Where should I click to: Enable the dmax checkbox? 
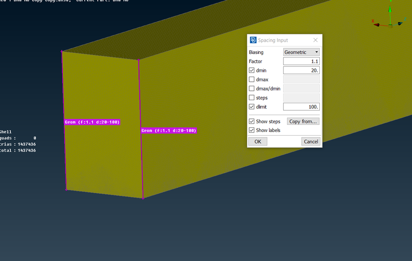pyautogui.click(x=251, y=80)
